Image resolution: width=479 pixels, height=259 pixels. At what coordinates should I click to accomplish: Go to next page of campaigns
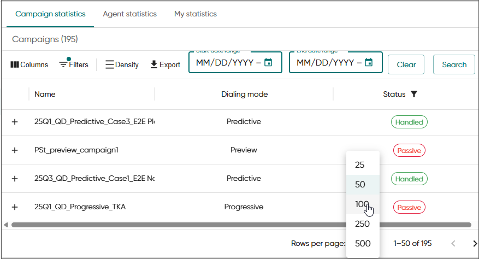coord(474,243)
